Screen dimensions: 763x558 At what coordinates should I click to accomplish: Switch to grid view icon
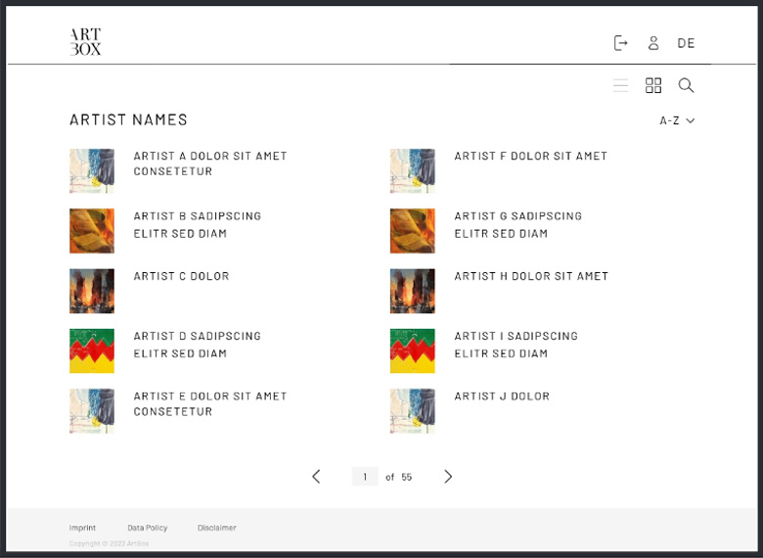[x=653, y=86]
